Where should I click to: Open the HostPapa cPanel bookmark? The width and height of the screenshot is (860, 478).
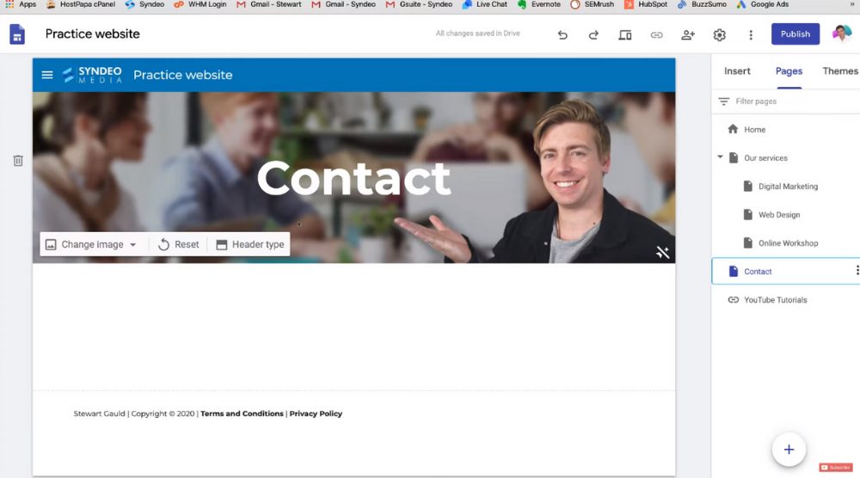coord(81,4)
